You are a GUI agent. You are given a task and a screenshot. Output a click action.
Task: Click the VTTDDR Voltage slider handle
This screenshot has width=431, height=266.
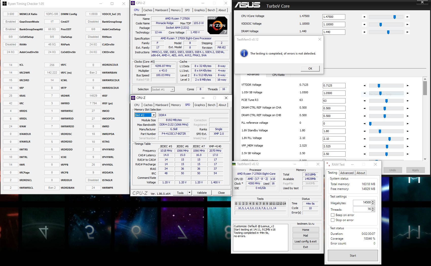pos(379,86)
